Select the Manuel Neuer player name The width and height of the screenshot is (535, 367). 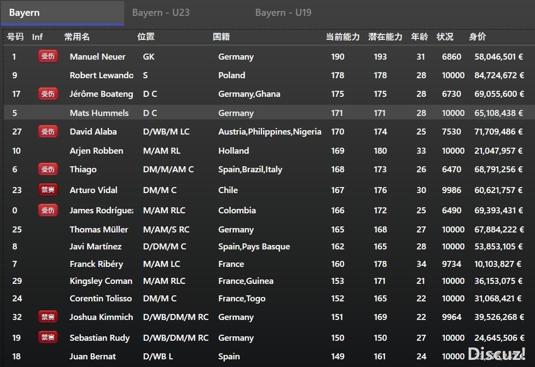click(97, 57)
